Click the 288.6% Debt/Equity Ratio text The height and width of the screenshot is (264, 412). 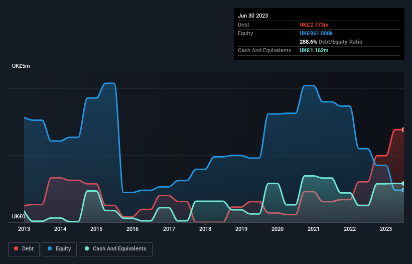point(331,42)
